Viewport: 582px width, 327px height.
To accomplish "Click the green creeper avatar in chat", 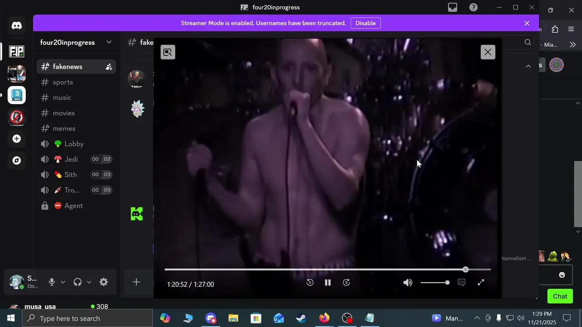I will coord(137,214).
